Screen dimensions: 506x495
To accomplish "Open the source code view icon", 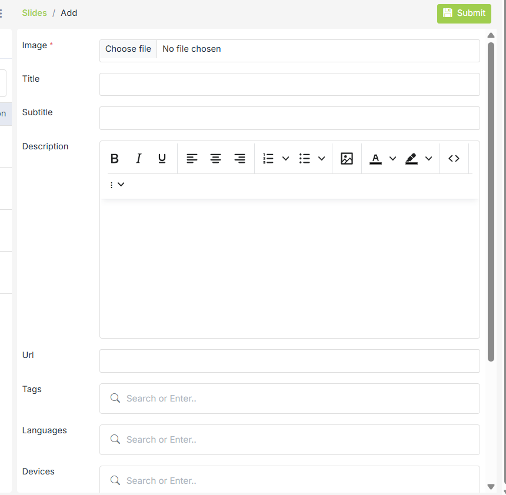I will tap(454, 158).
